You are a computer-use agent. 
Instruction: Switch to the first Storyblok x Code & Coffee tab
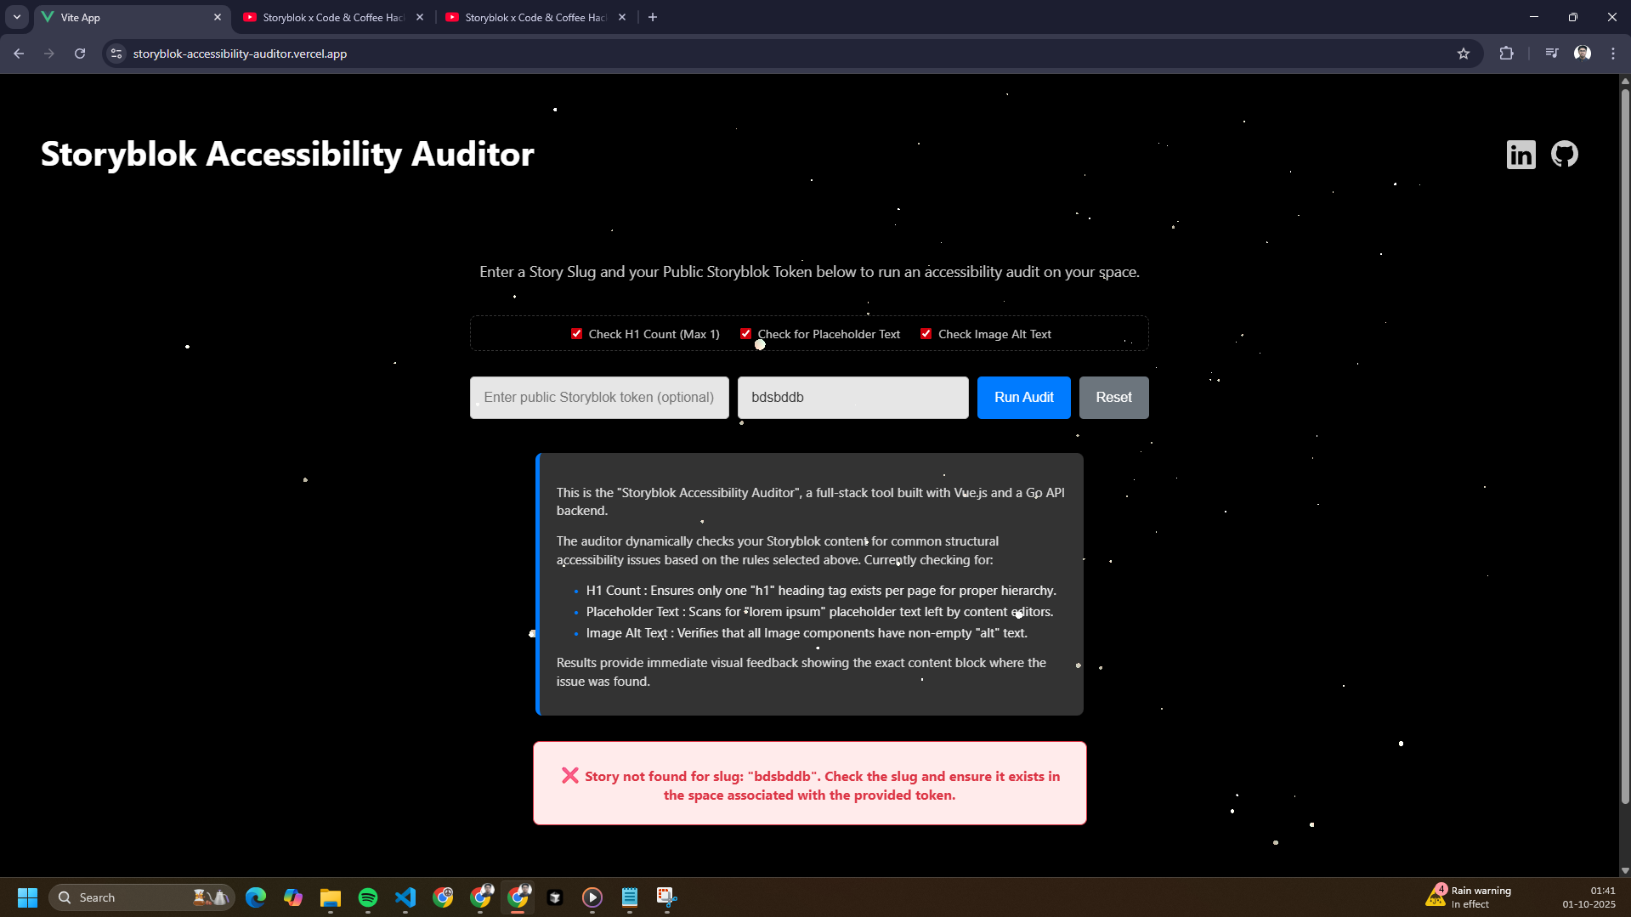(x=333, y=17)
